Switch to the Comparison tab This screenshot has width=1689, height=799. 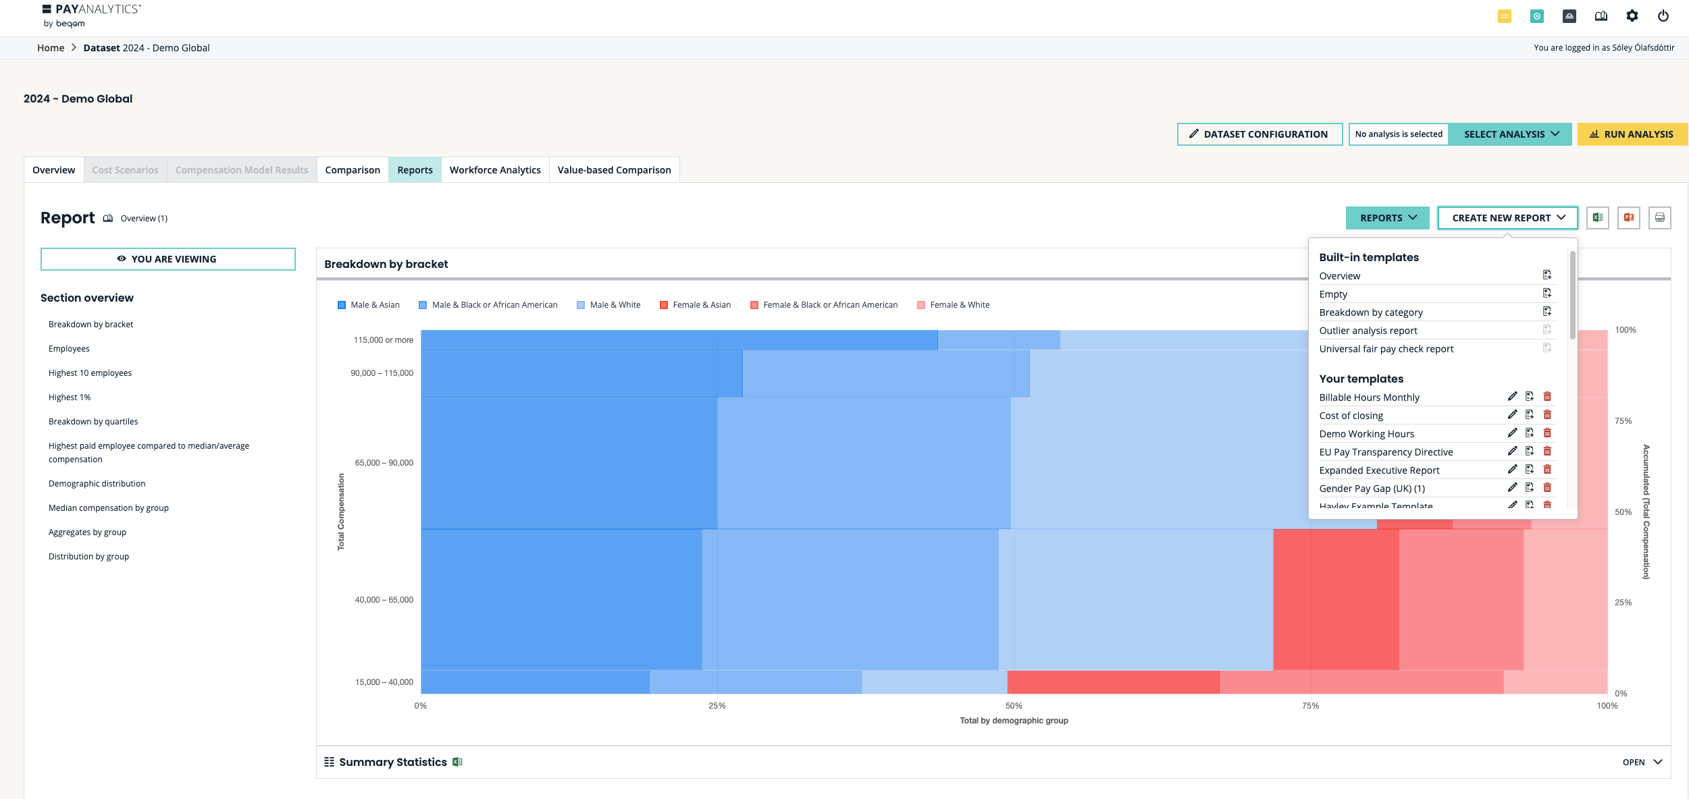tap(352, 170)
